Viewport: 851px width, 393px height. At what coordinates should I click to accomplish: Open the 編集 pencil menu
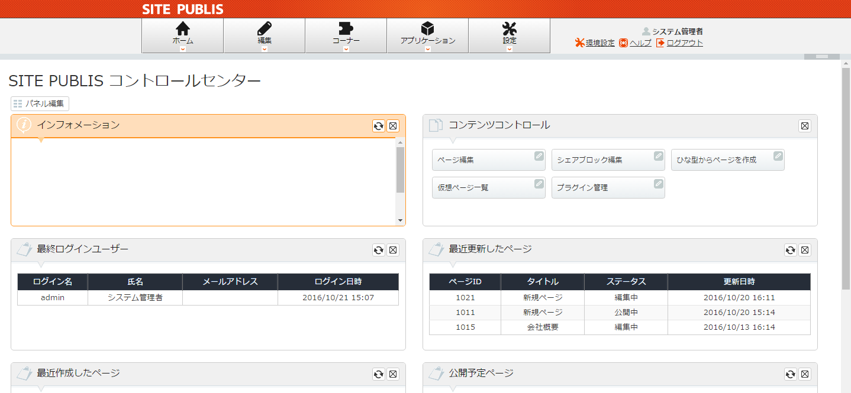tap(265, 28)
